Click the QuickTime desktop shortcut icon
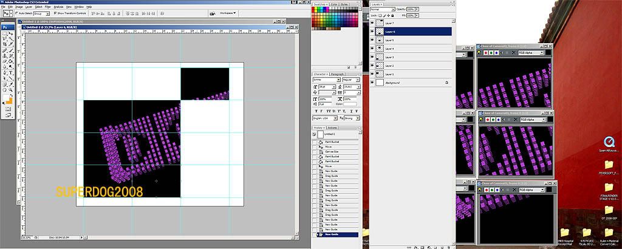This screenshot has height=249, width=622. point(610,141)
